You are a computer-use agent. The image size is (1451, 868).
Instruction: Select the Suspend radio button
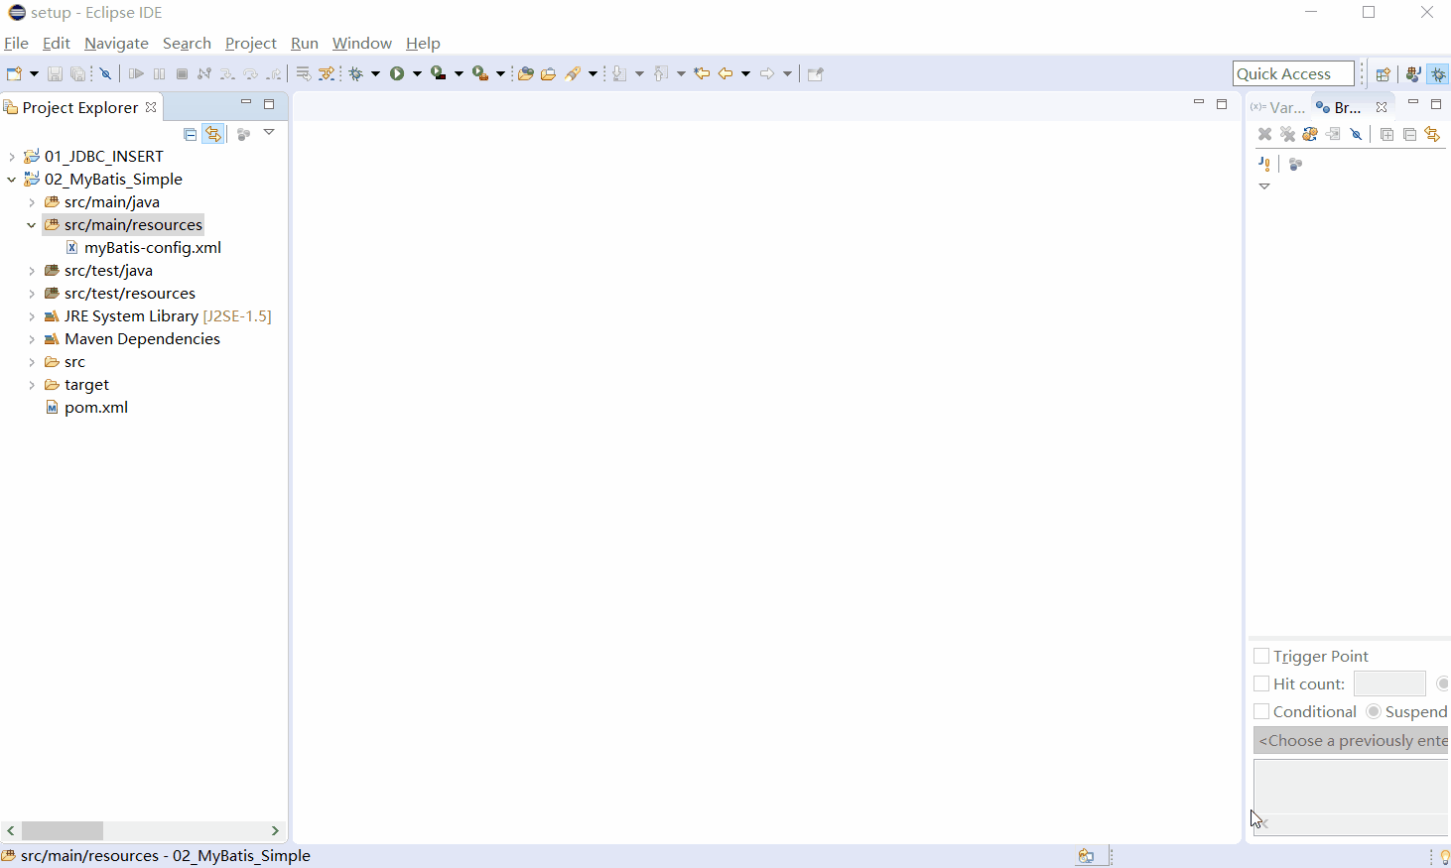[x=1374, y=711]
